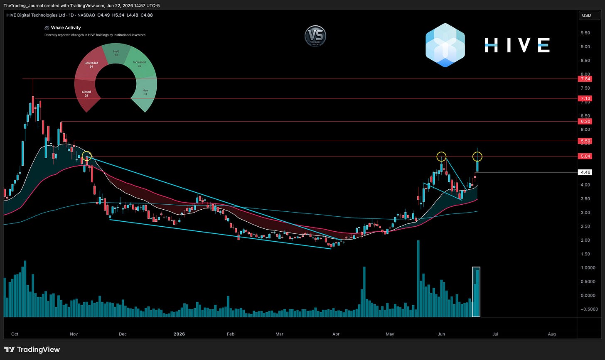Click the 9.00 price axis value
This screenshot has height=360, width=605.
click(x=585, y=47)
